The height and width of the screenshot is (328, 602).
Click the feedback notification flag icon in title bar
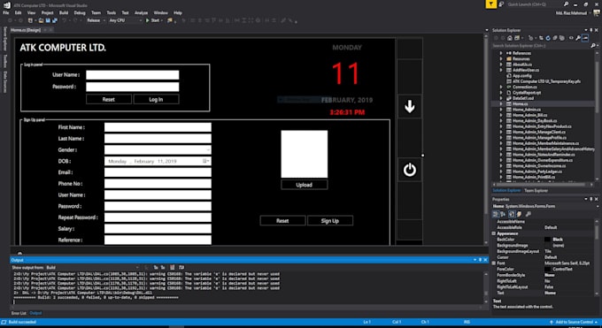coord(491,4)
